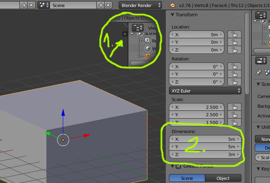Choose None unit system button
The width and height of the screenshot is (270, 183).
click(263, 139)
